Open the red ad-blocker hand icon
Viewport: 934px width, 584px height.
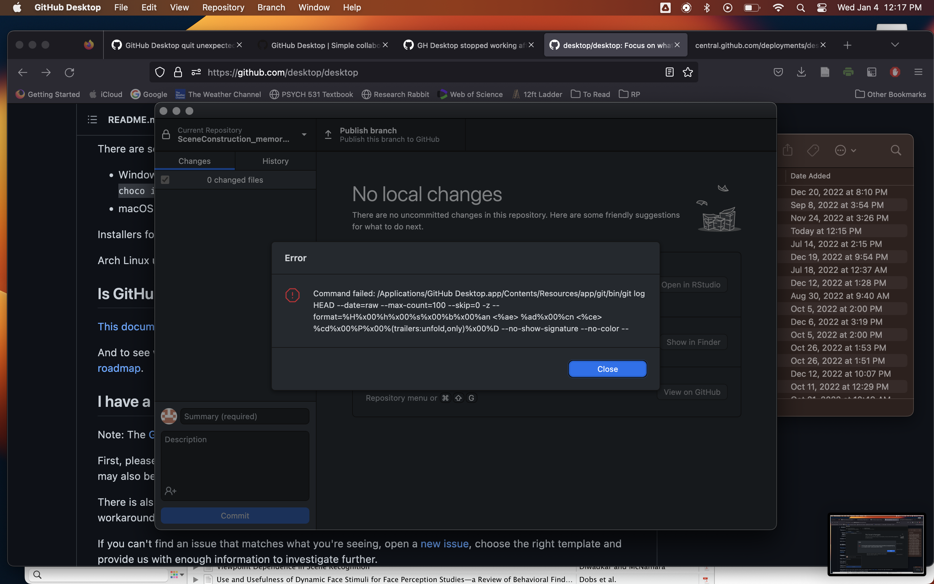click(x=895, y=72)
